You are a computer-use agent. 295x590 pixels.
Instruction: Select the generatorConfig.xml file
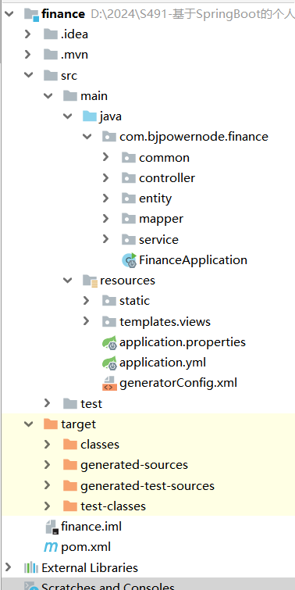179,383
